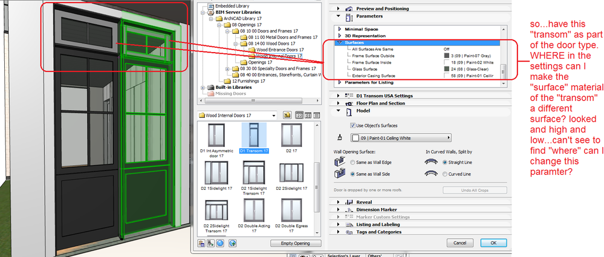Select 08 11 00 Metal Doors and Frames 17

coord(283,37)
